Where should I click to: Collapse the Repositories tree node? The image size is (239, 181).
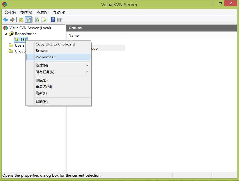point(6,34)
